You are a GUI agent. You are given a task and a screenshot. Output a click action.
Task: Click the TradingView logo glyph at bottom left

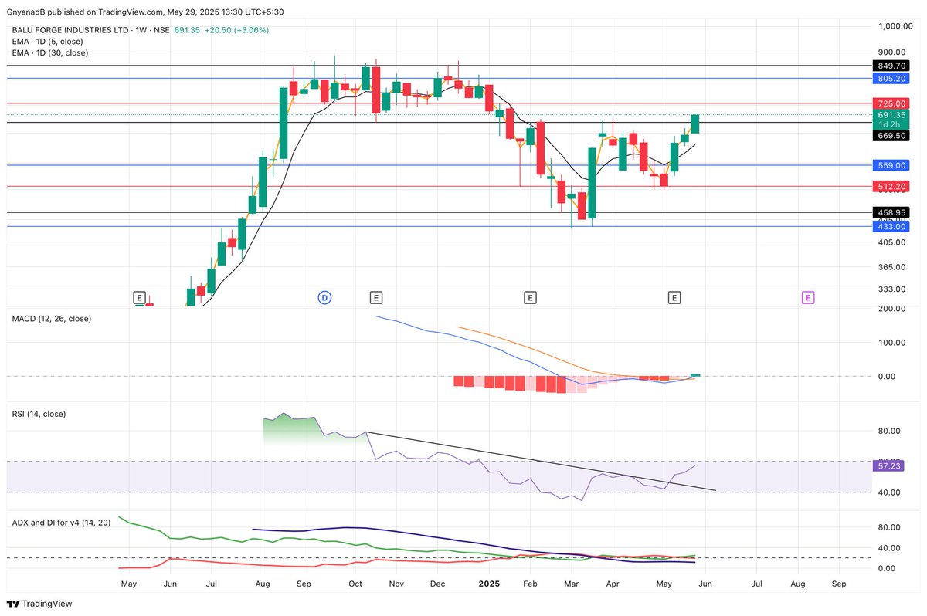[12, 604]
